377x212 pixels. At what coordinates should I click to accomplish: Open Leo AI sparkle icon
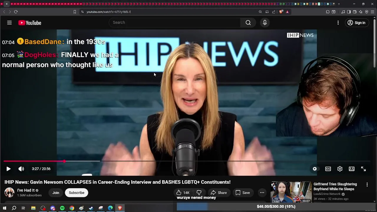tap(361, 12)
